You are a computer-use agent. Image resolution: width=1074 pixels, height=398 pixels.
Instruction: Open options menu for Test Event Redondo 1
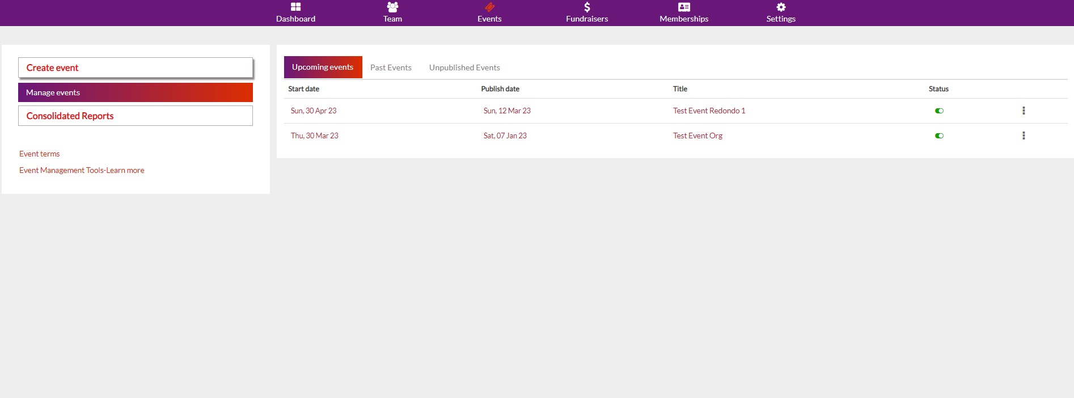pyautogui.click(x=1024, y=111)
